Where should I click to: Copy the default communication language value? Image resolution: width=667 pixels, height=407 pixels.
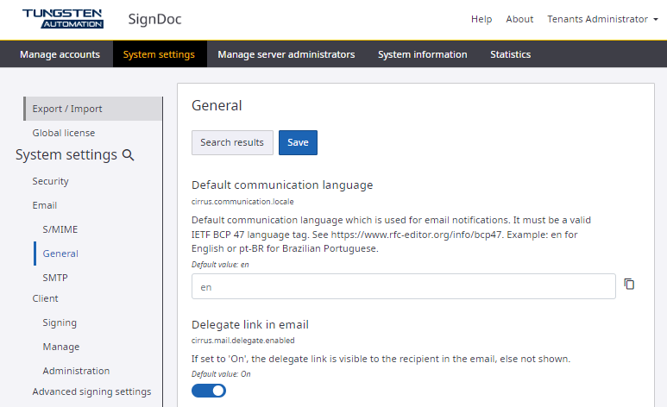tap(629, 285)
